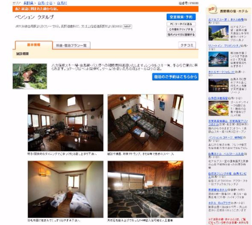The width and height of the screenshot is (252, 225).
Task: Open the white hotel building sidebar thumbnail
Action: [x=219, y=33]
